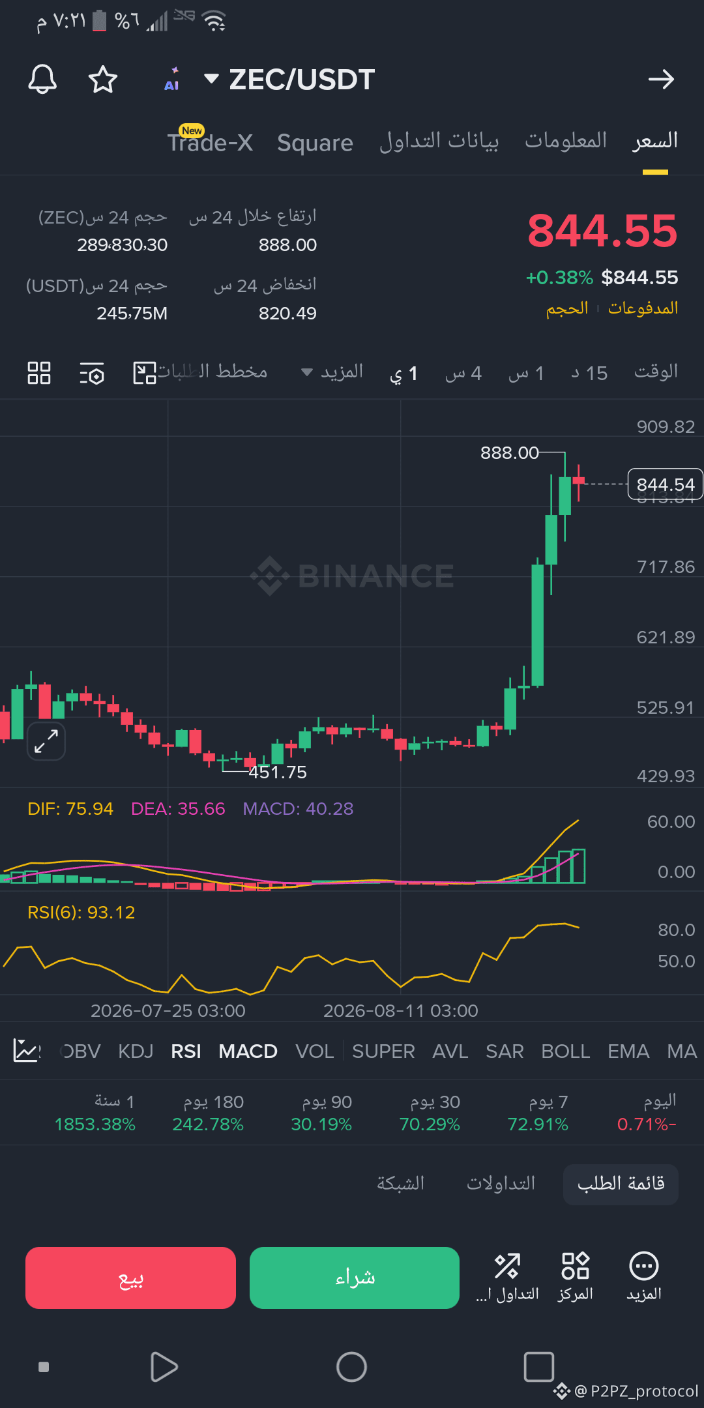Open the Trade-X tab
The image size is (704, 1408).
click(210, 141)
